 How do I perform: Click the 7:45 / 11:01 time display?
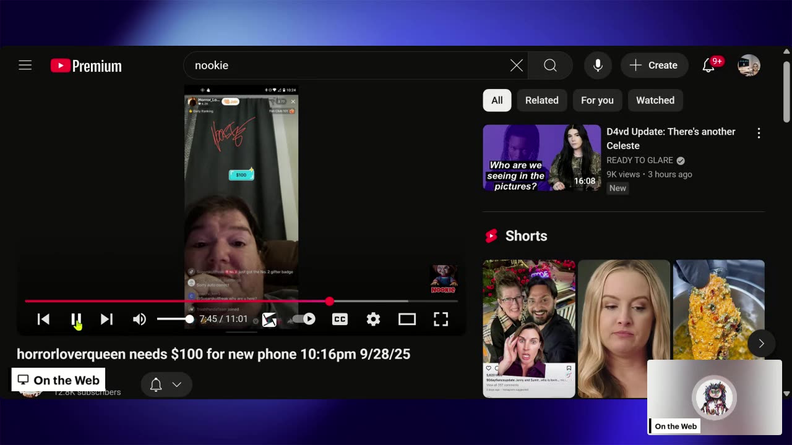tap(223, 319)
